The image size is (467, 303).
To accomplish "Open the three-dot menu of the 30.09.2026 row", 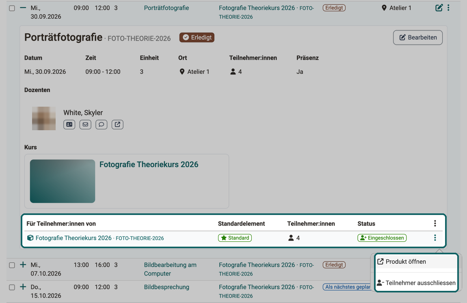I will coord(448,8).
